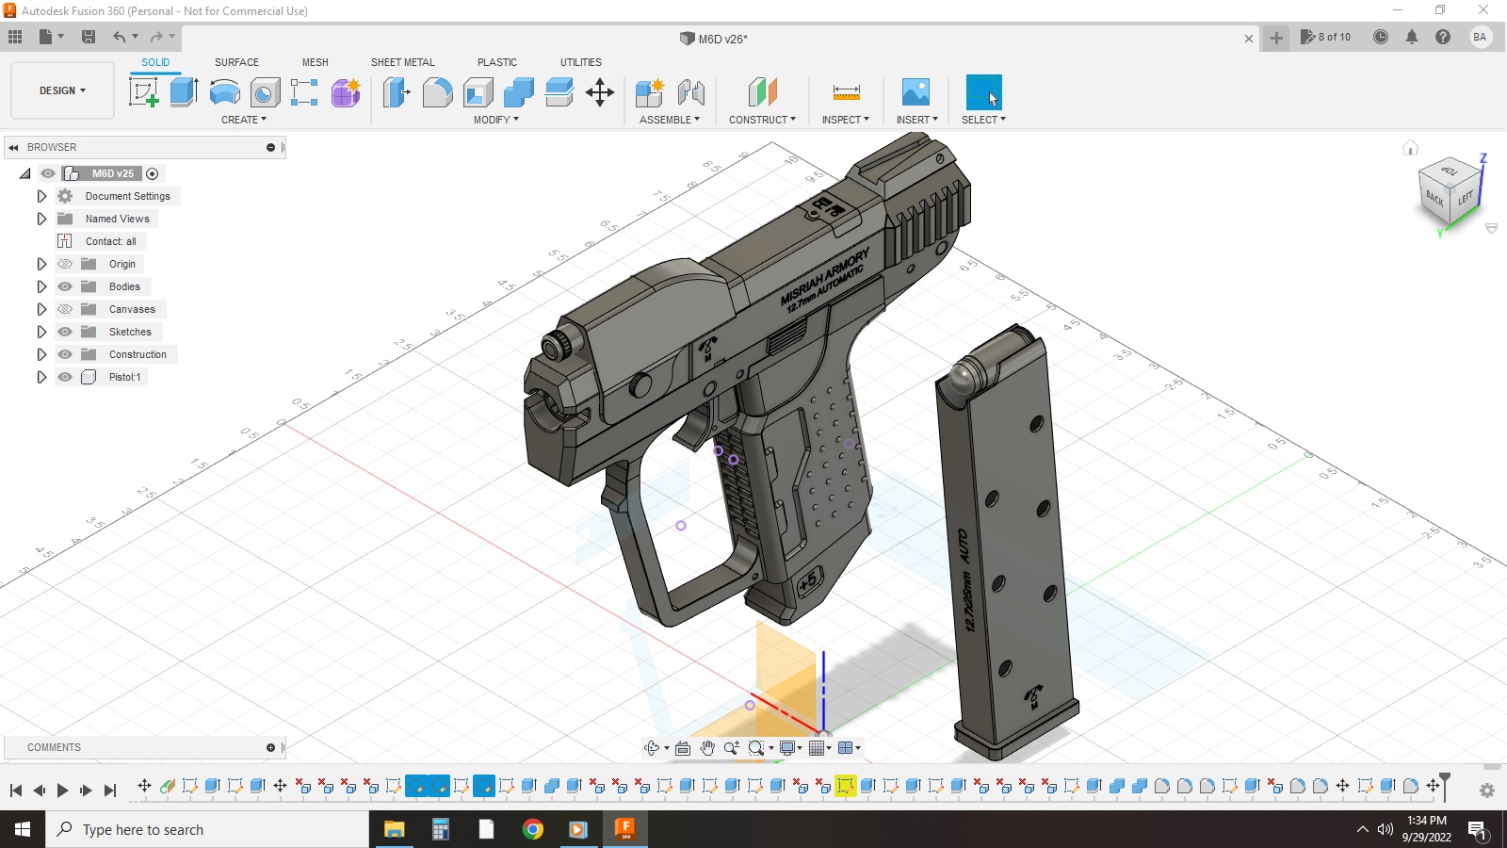This screenshot has width=1507, height=848.
Task: Open the ASSEMBLE dropdown menu
Action: [670, 120]
